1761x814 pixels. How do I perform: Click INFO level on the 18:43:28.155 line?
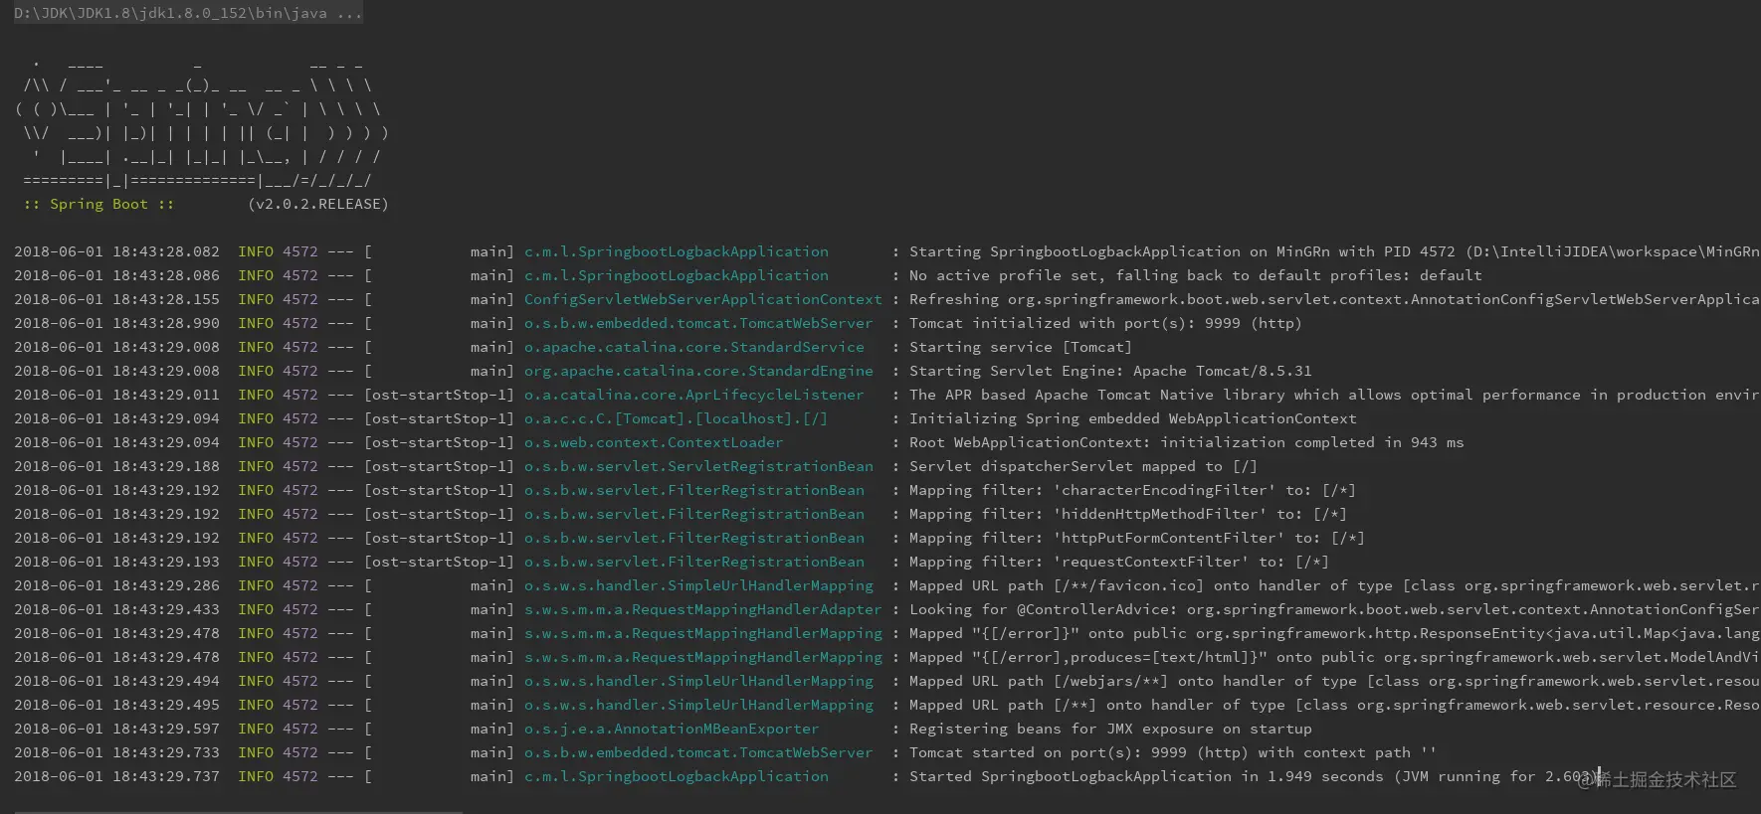[256, 299]
